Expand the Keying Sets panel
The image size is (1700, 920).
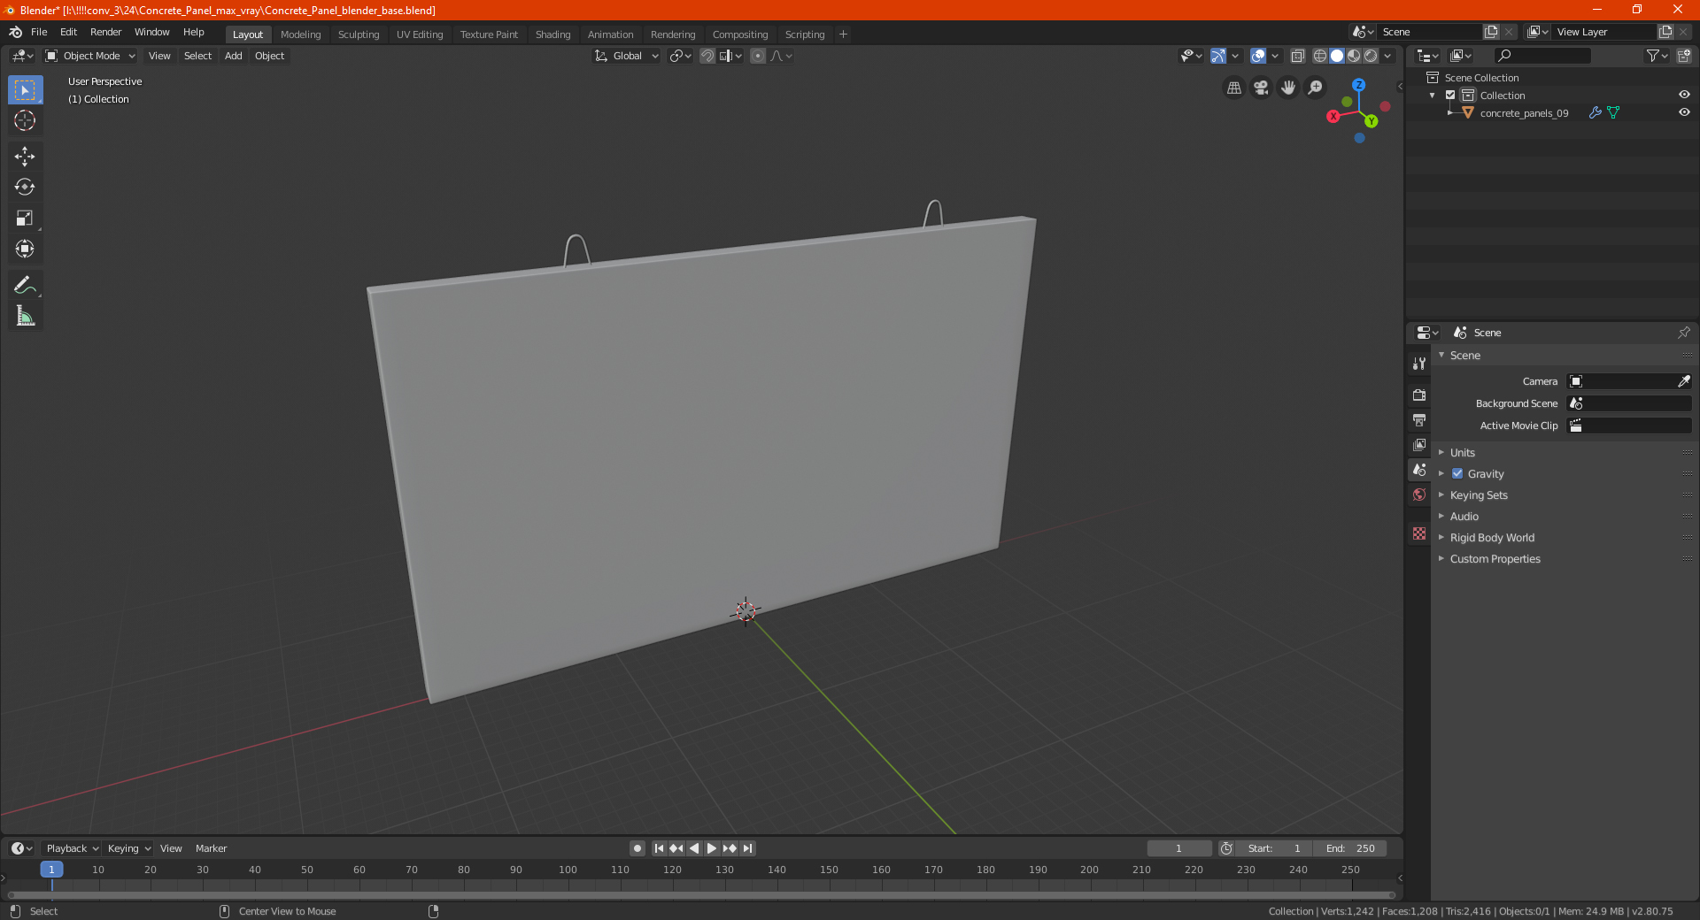coord(1478,494)
